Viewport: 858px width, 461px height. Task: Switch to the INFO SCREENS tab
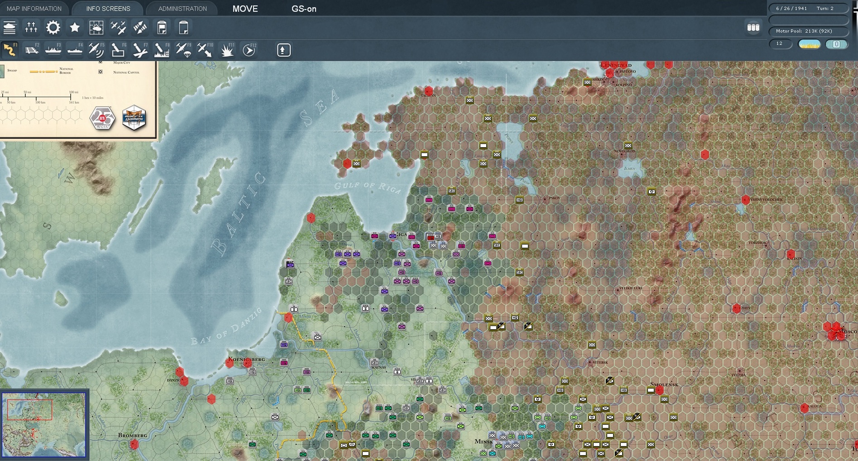pyautogui.click(x=108, y=9)
